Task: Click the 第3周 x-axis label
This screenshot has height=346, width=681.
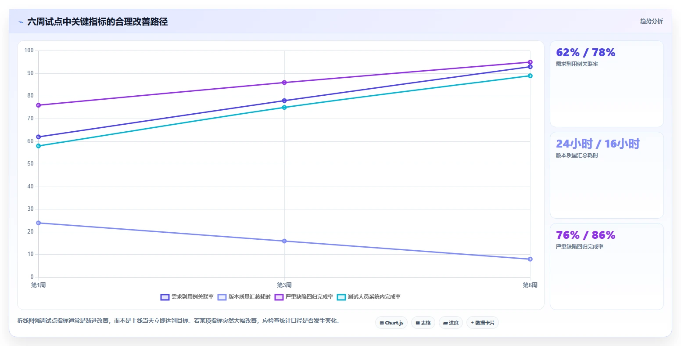Action: (x=284, y=285)
